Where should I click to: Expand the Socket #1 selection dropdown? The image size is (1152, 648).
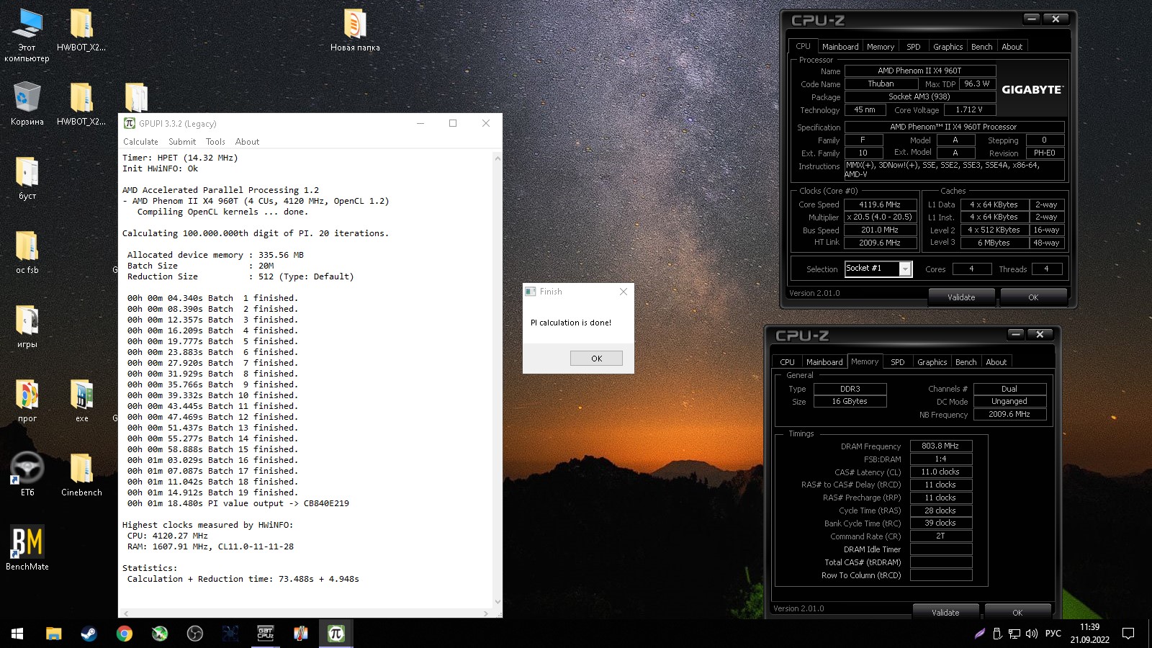[906, 269]
